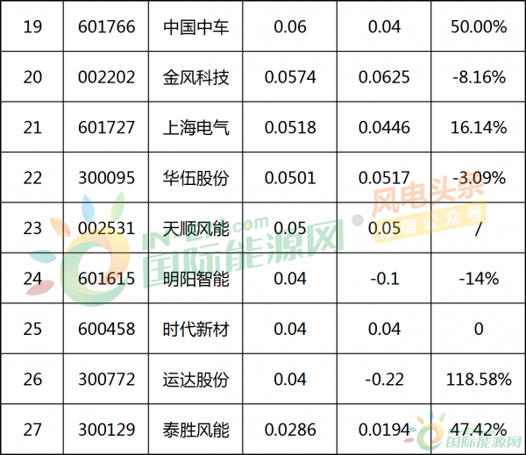Select company name 金风科技
526x455 pixels.
point(195,77)
